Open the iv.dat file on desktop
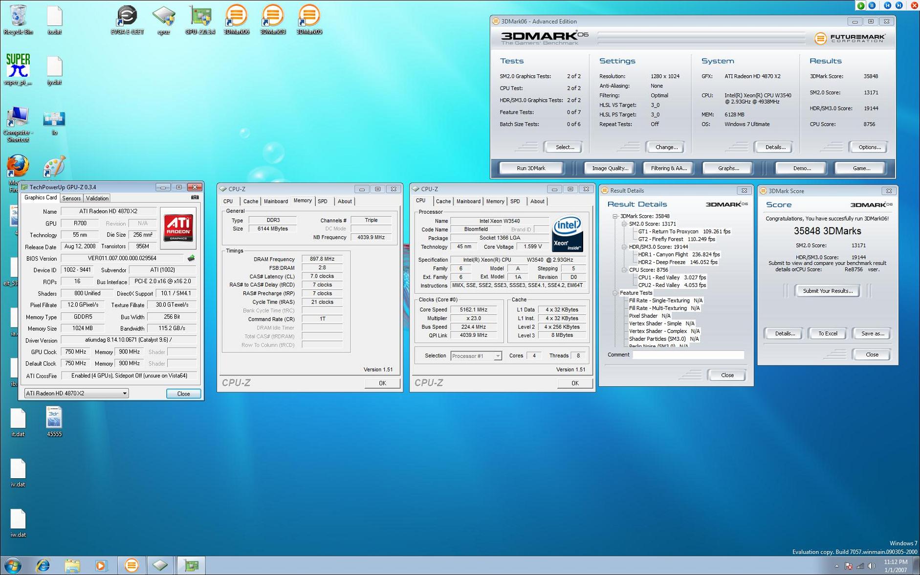The image size is (920, 575). point(18,473)
